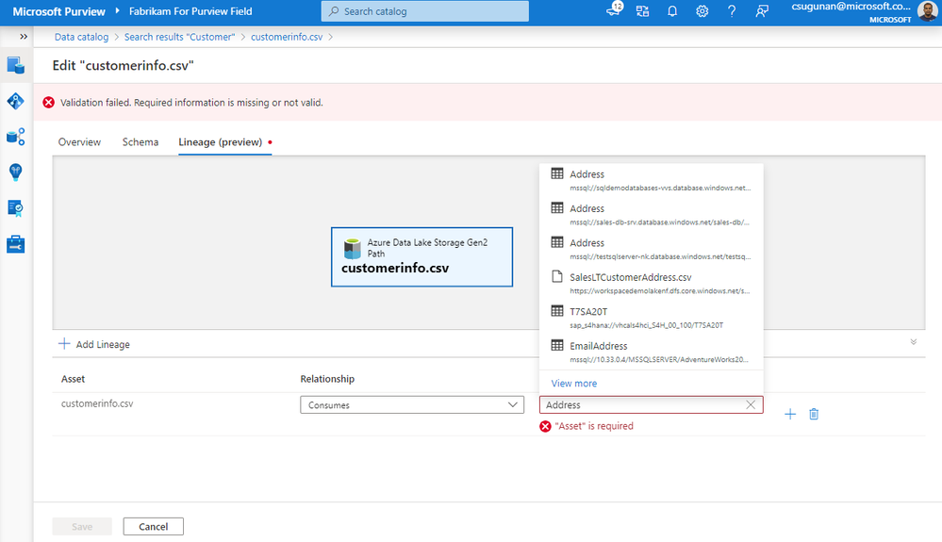942x542 pixels.
Task: Open feedback person icon
Action: coord(762,11)
